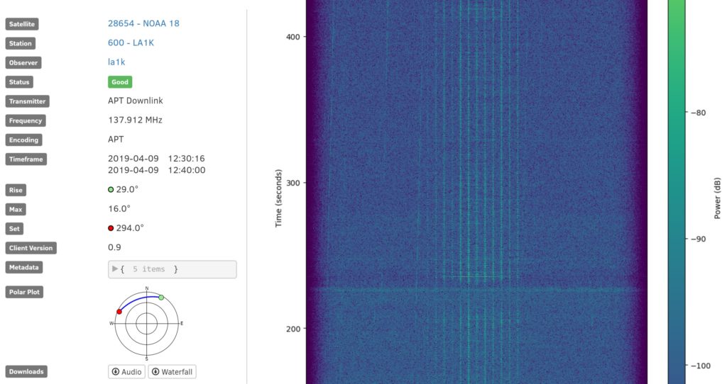
Task: Click the Satellite label badge
Action: pyautogui.click(x=23, y=24)
